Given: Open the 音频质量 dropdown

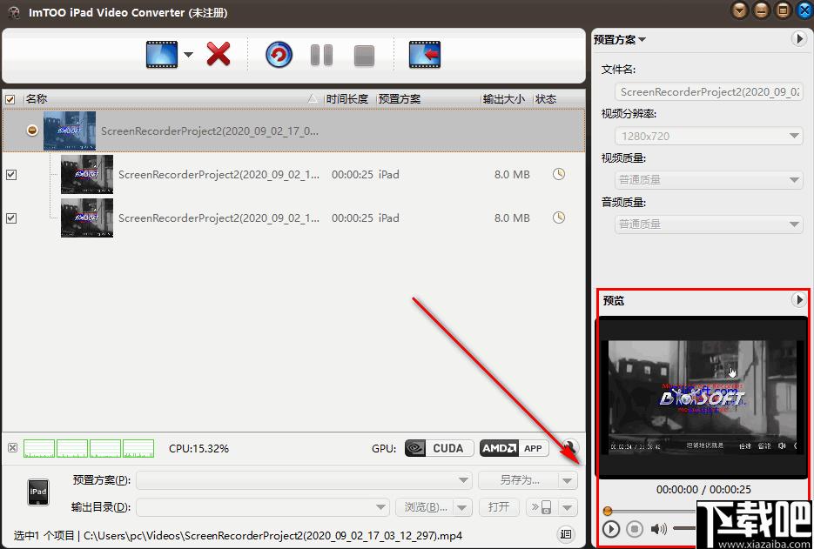Looking at the screenshot, I should point(710,224).
